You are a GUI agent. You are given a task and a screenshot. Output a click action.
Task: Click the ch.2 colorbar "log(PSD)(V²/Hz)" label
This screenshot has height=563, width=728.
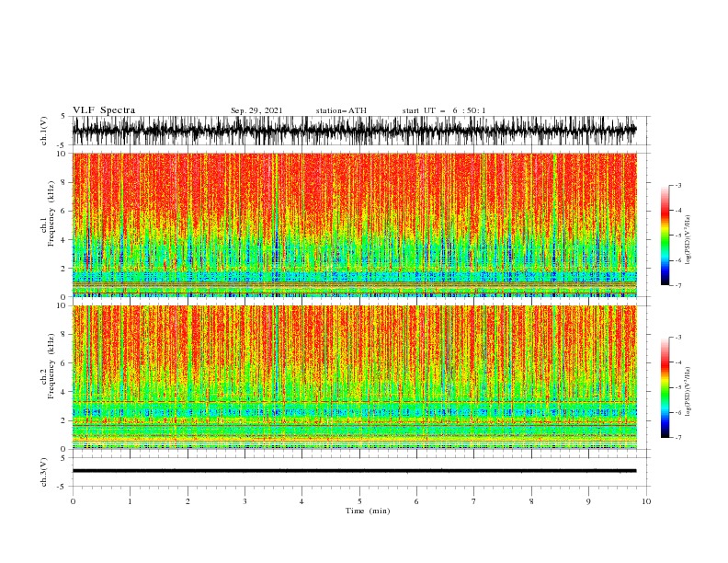point(688,391)
